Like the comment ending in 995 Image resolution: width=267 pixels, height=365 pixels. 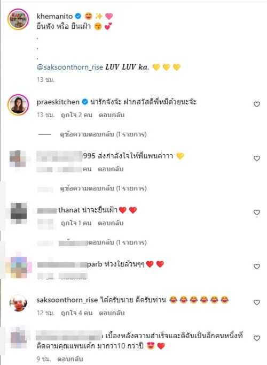(256, 158)
